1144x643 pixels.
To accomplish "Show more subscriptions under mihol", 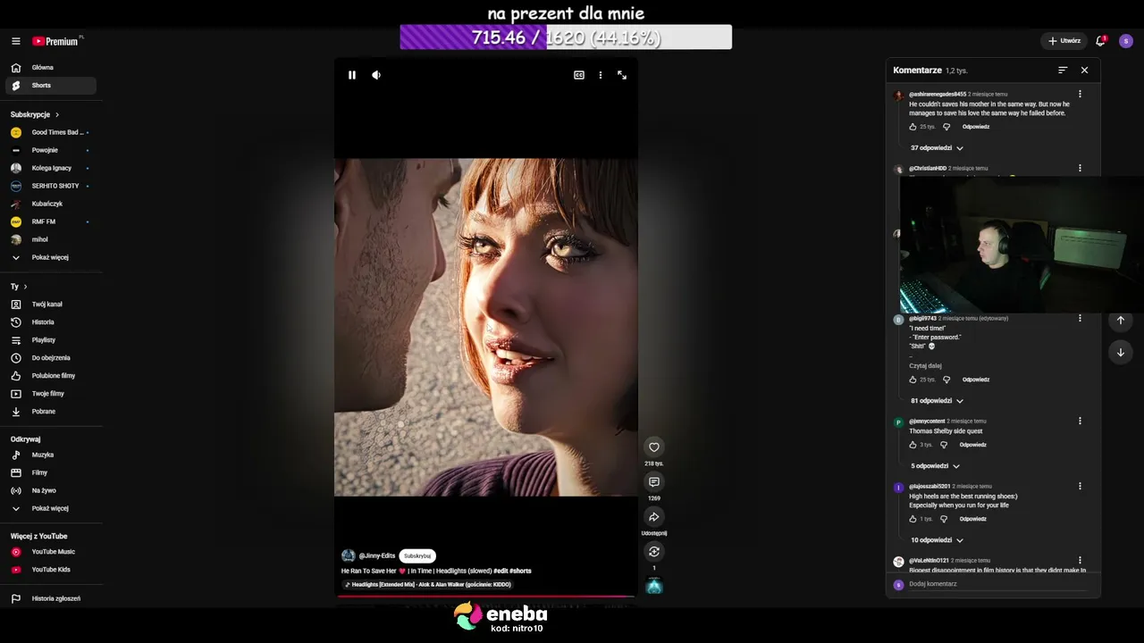I will point(51,257).
